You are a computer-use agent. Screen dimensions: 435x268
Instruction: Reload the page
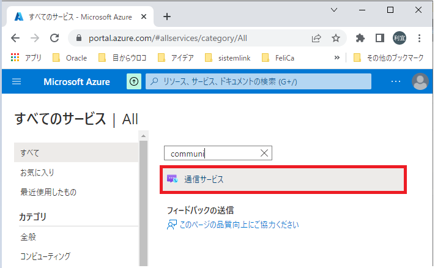(54, 38)
